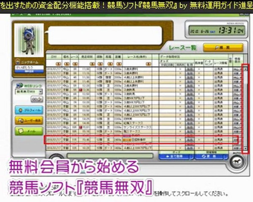Click 取得 button in 紅梅ステークス row
The width and height of the screenshot is (253, 202).
(189, 123)
